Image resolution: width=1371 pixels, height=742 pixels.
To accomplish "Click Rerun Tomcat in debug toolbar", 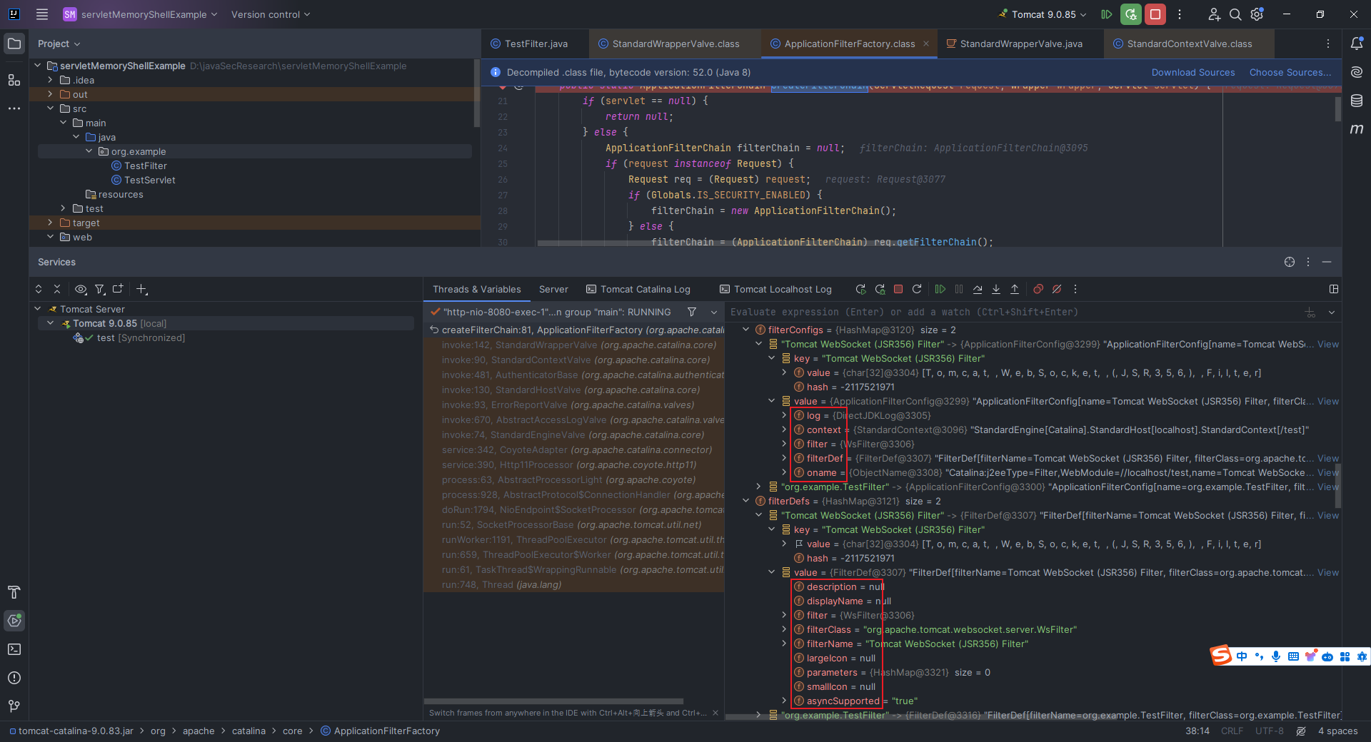I will [861, 289].
